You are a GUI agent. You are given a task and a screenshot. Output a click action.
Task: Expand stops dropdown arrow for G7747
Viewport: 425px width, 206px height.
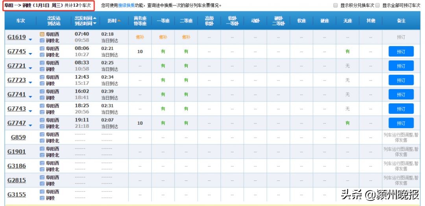tap(30, 125)
